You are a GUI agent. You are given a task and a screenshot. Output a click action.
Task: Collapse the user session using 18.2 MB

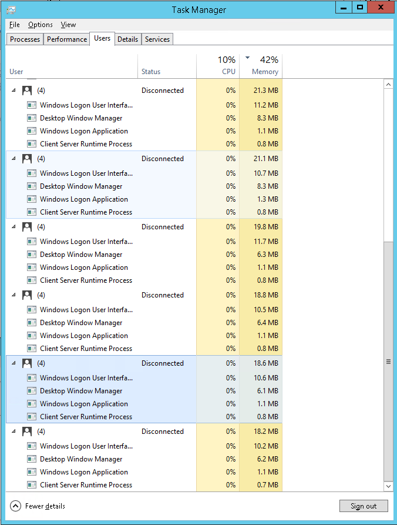pos(14,432)
